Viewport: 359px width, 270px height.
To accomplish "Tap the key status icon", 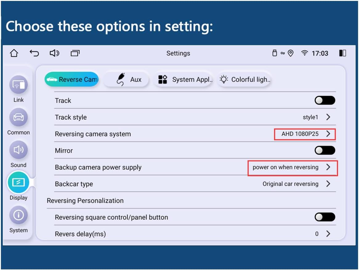I will (x=283, y=53).
